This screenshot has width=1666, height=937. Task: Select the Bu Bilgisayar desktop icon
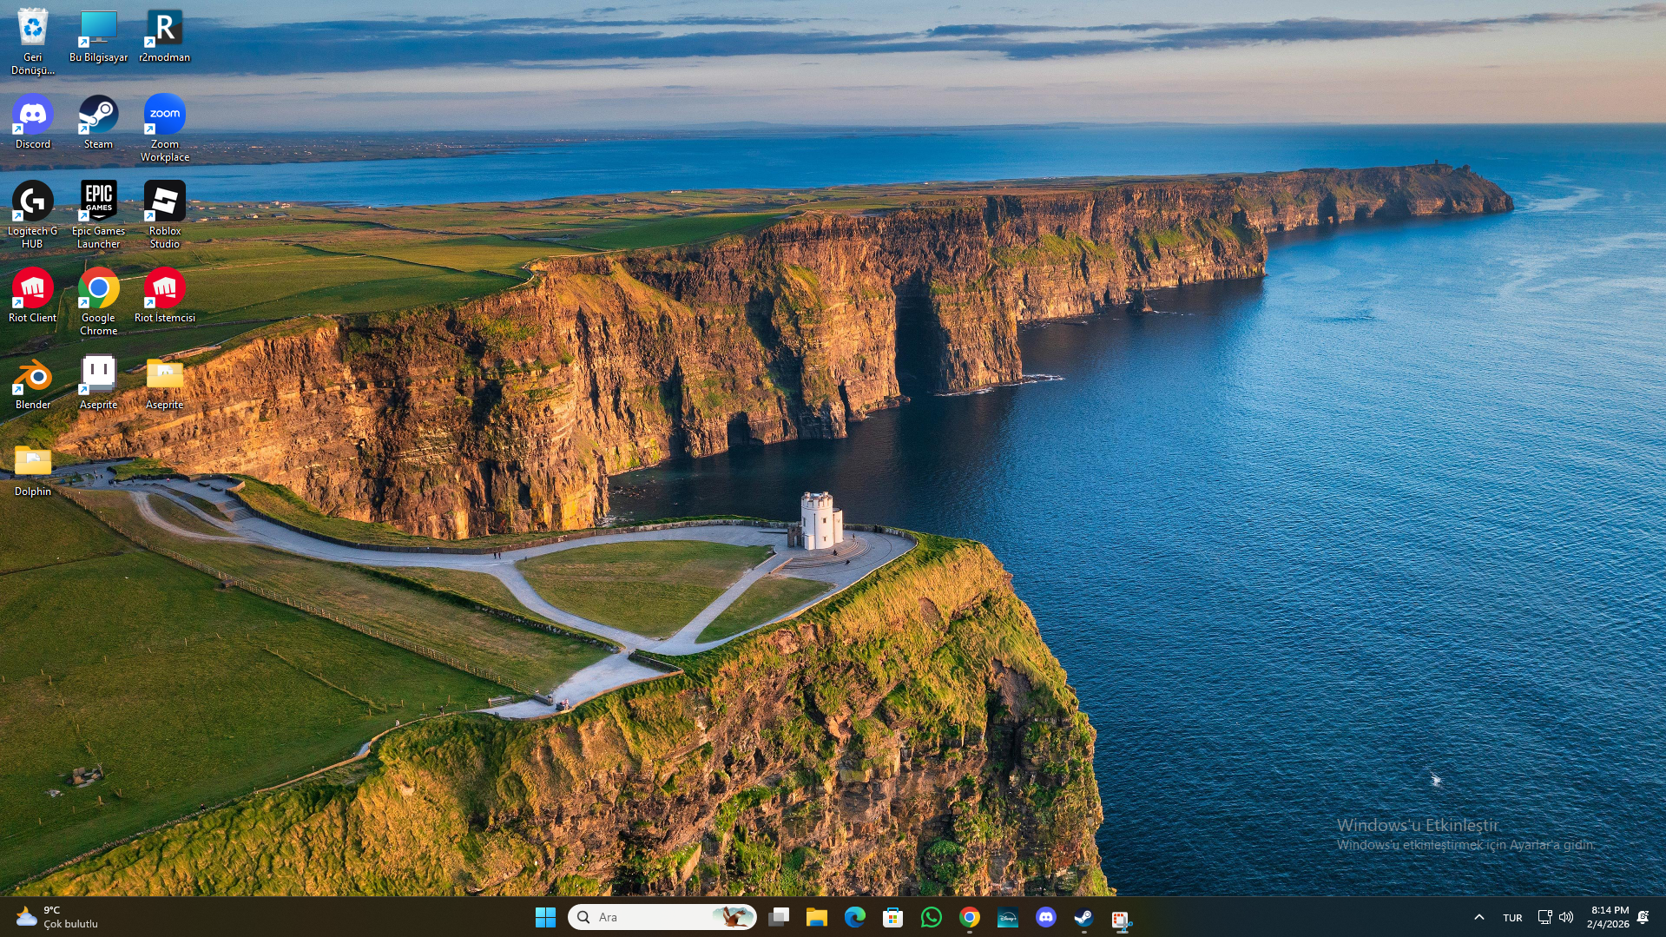(x=98, y=35)
